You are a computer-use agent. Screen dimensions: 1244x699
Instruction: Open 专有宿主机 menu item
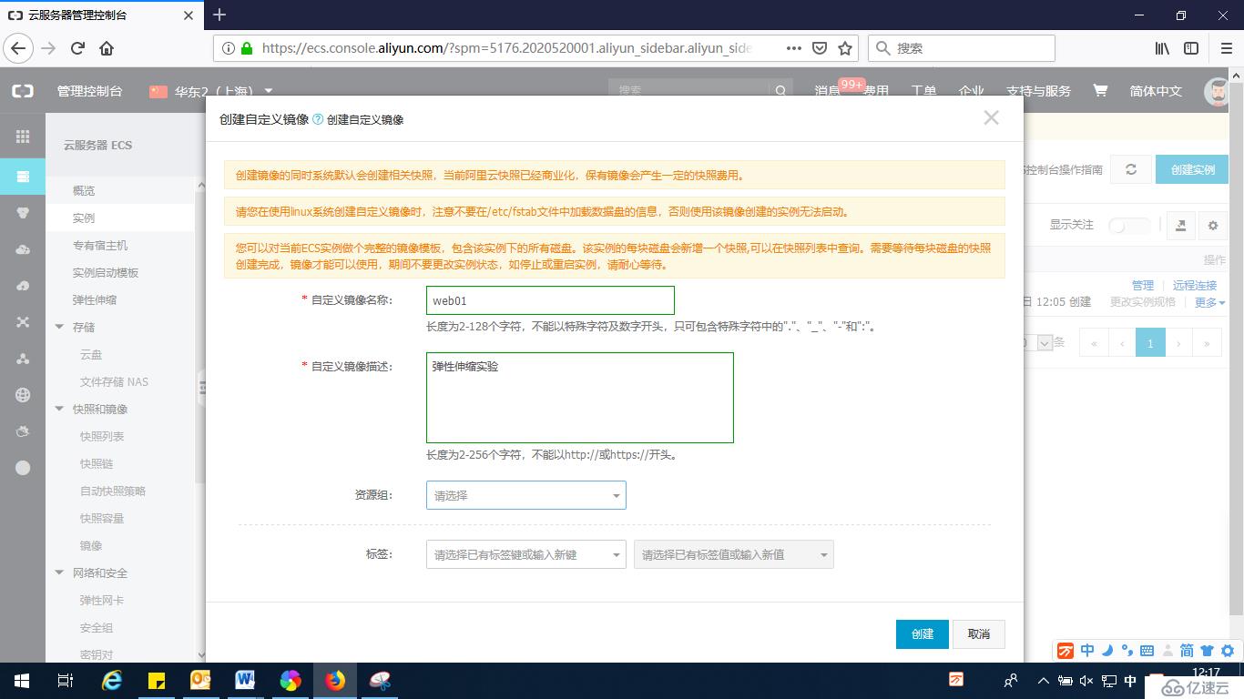[x=100, y=246]
